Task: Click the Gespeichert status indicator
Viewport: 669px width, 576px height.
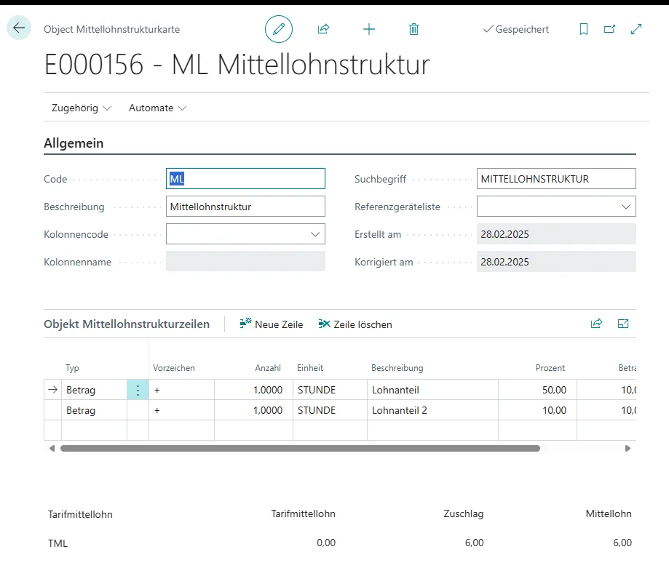Action: [516, 29]
